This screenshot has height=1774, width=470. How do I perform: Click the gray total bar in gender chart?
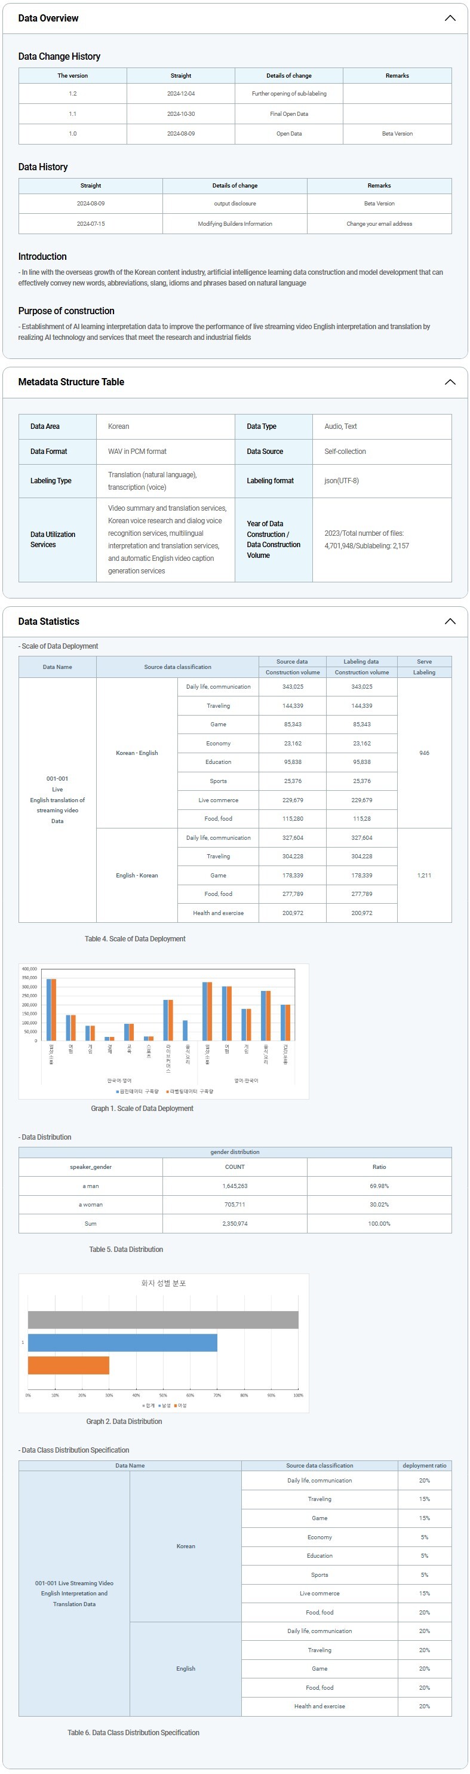coord(163,1319)
